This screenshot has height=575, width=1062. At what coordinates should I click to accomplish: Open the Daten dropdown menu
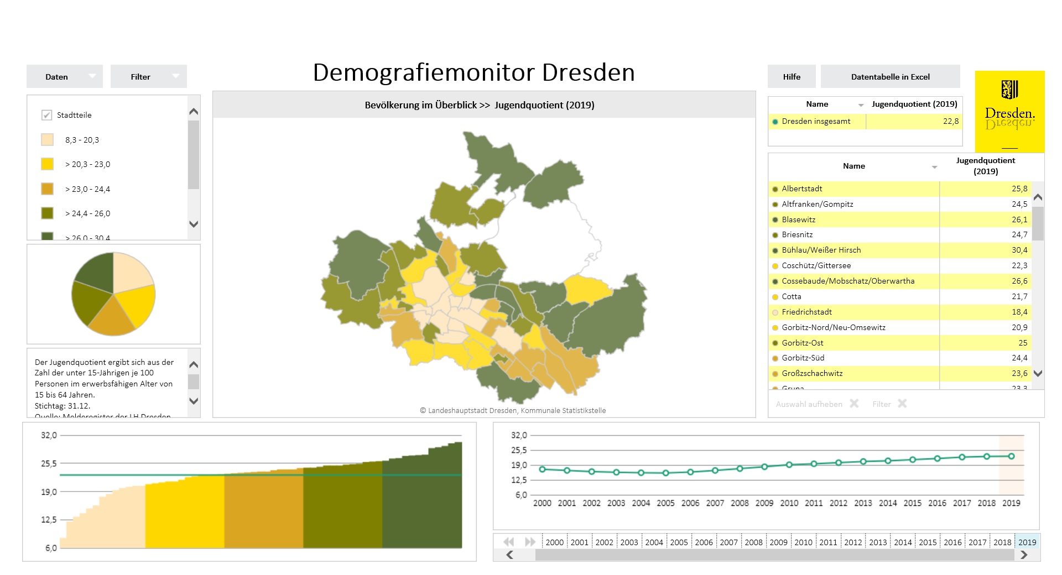[65, 77]
